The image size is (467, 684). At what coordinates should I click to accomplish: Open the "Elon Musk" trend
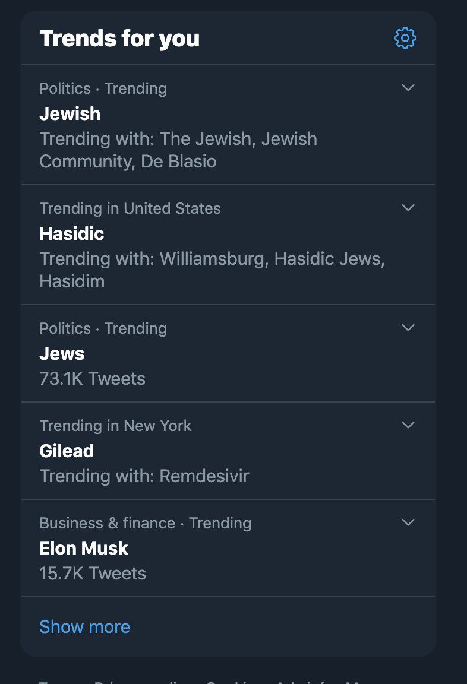click(84, 548)
